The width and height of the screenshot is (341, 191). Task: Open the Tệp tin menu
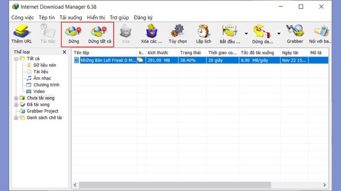tap(47, 17)
